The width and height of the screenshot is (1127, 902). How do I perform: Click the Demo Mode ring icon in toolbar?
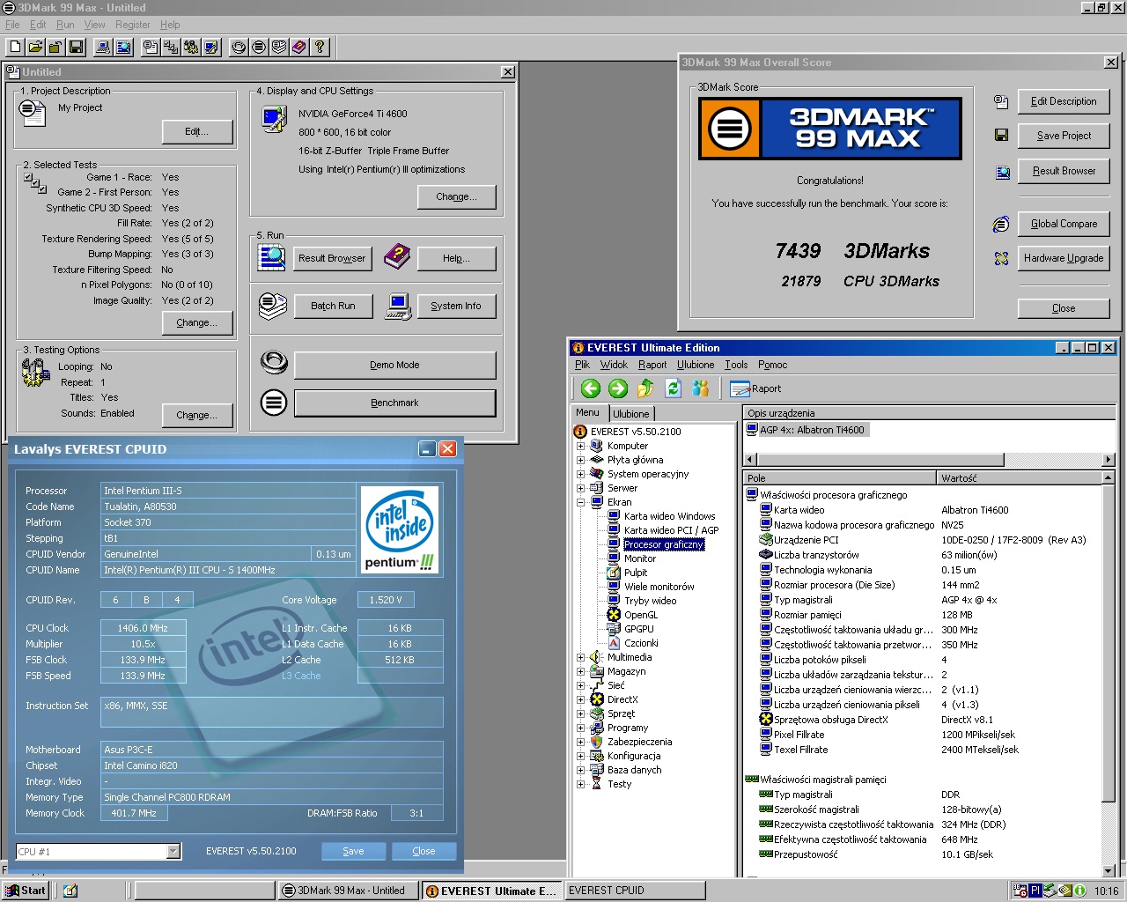(x=239, y=48)
